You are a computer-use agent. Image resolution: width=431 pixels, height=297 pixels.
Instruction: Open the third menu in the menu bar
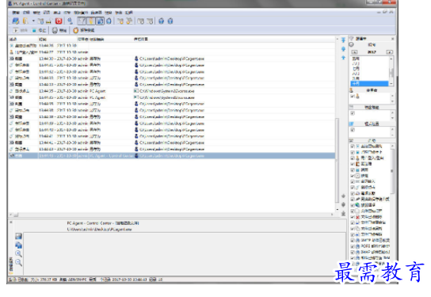tap(36, 13)
